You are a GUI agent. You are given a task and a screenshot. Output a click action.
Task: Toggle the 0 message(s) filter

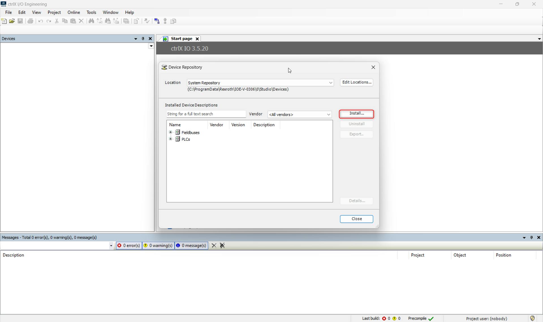(191, 246)
